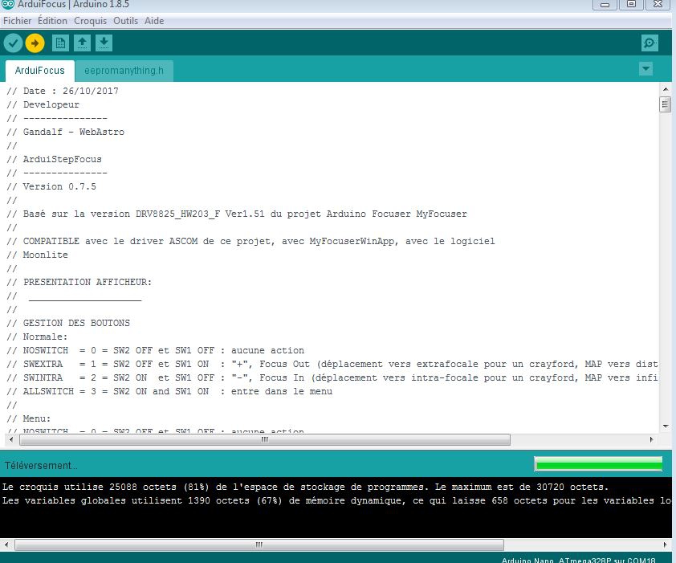
Task: Click the console line 'Le croquis utilise 25088 octets'
Action: (x=305, y=487)
